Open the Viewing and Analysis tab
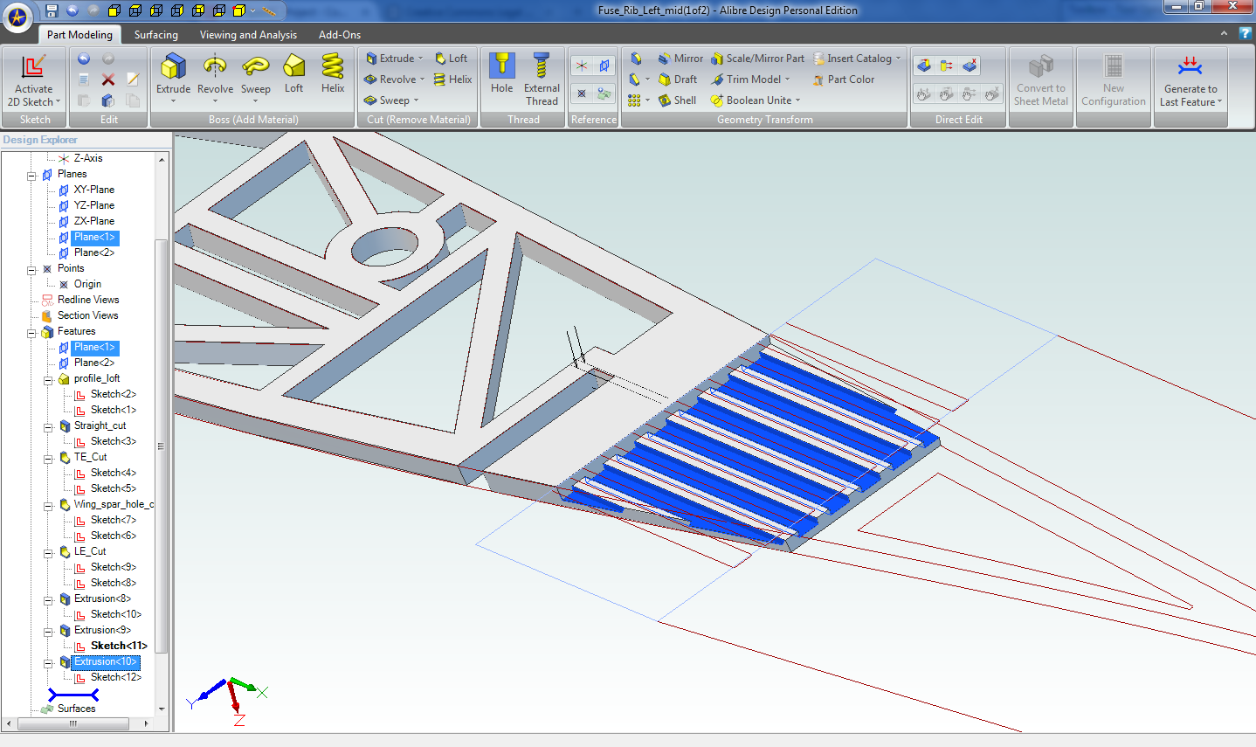 point(248,35)
